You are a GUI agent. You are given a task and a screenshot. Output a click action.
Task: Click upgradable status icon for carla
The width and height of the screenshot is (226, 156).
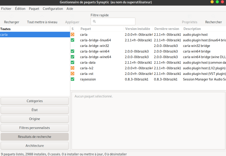point(73,34)
